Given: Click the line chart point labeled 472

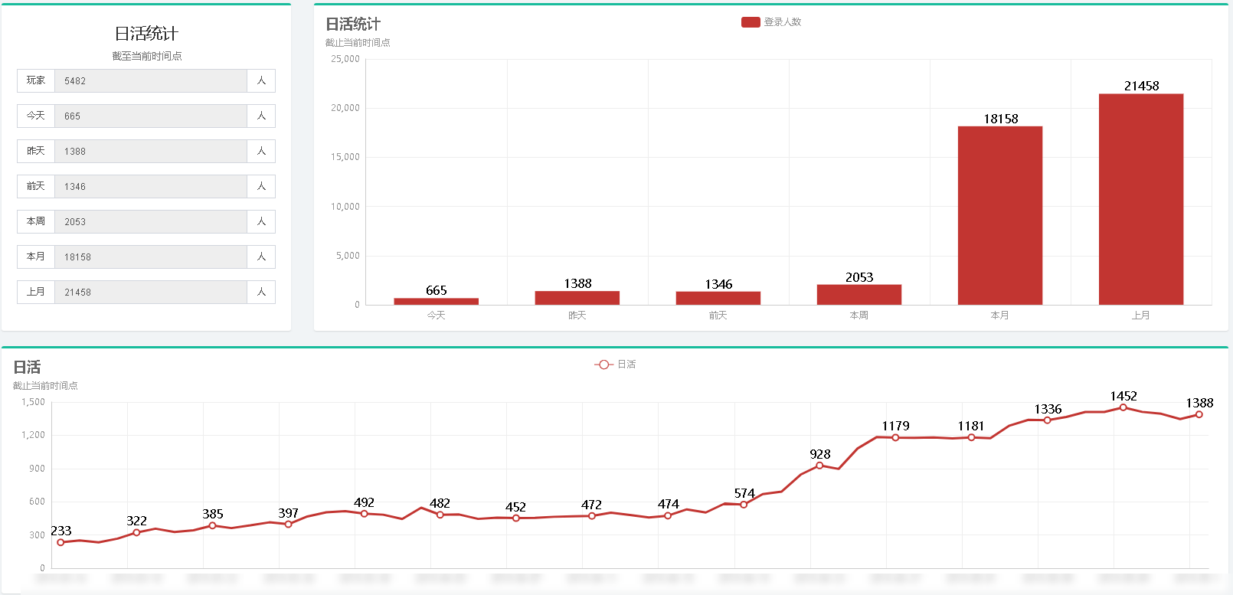Looking at the screenshot, I should pyautogui.click(x=591, y=516).
